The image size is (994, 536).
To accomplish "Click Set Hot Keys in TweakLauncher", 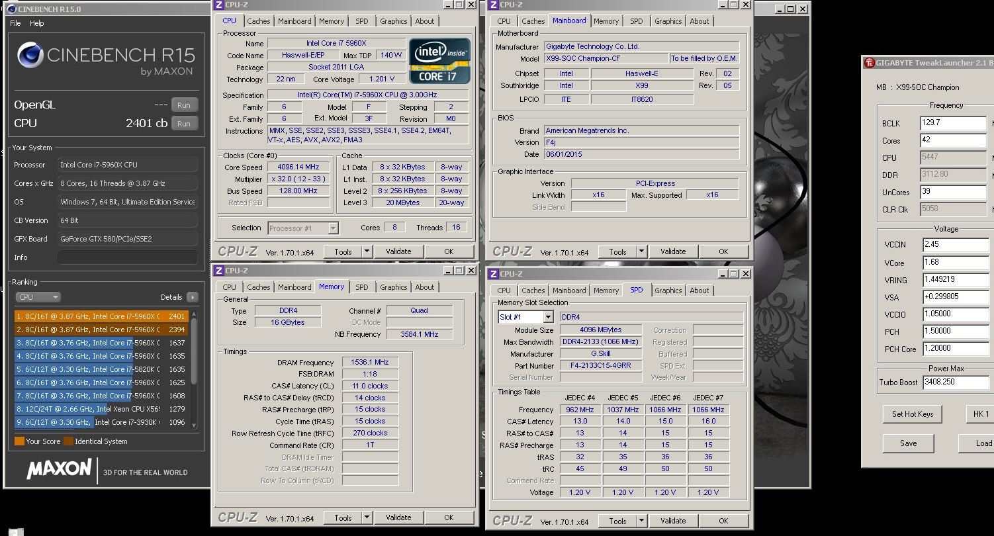I will (913, 414).
